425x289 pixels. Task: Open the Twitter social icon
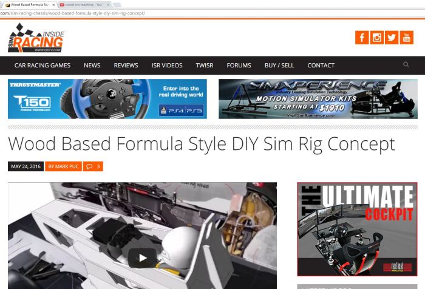[x=392, y=38]
